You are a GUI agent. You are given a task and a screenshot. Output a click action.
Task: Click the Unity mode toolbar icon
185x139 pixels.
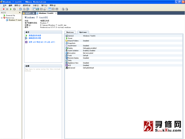click(x=45, y=9)
